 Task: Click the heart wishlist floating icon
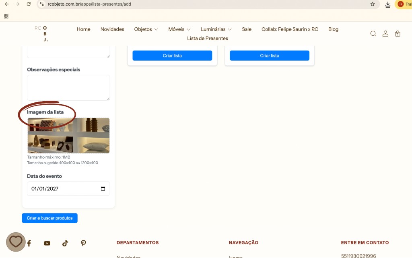16,242
